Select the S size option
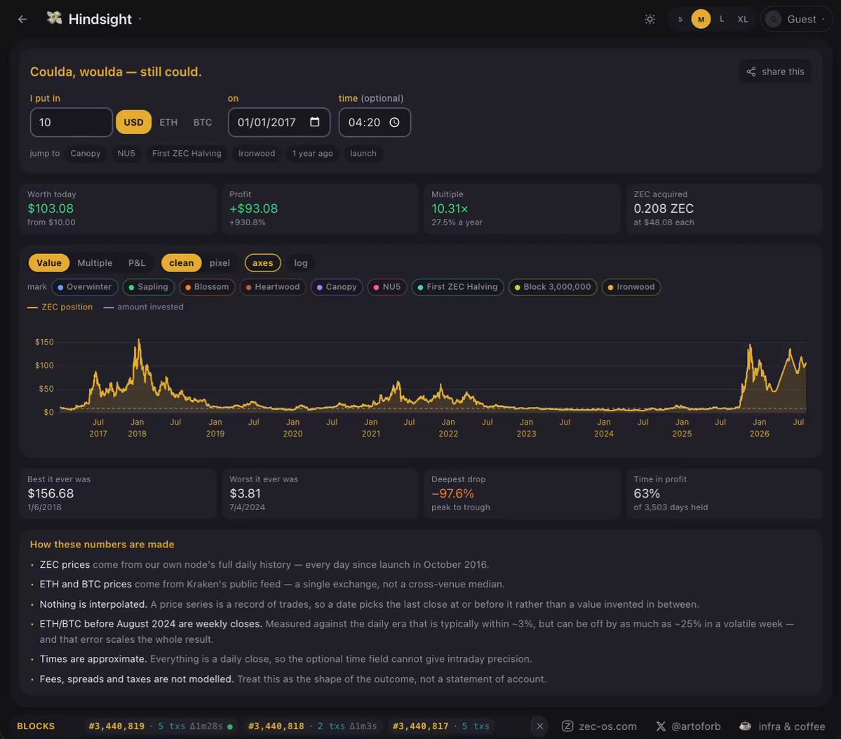This screenshot has width=841, height=739. (680, 20)
